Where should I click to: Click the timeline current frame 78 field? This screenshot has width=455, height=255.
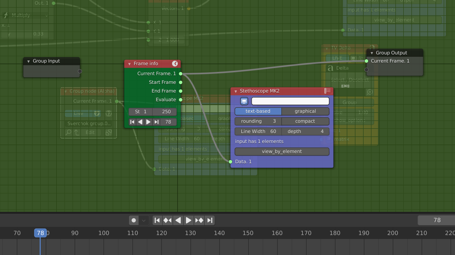(437, 220)
